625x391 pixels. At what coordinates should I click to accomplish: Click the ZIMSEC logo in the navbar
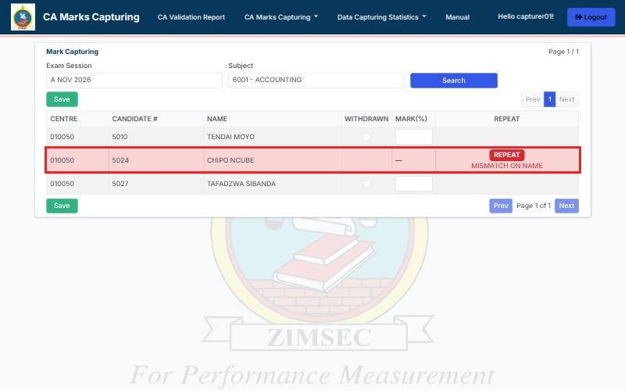pos(23,17)
